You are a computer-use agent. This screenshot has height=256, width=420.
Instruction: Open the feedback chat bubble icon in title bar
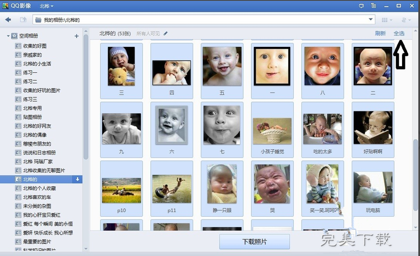(x=361, y=6)
